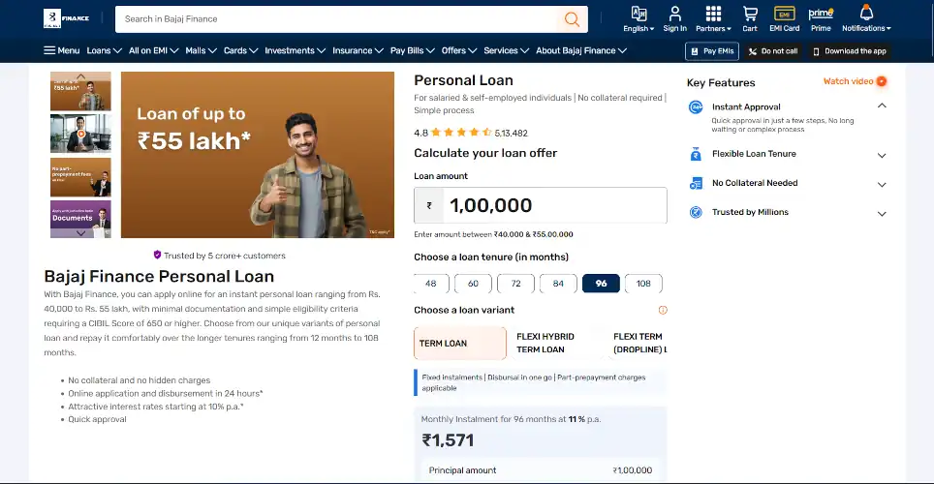Image resolution: width=934 pixels, height=484 pixels.
Task: Click the Download the app button
Action: [x=850, y=51]
